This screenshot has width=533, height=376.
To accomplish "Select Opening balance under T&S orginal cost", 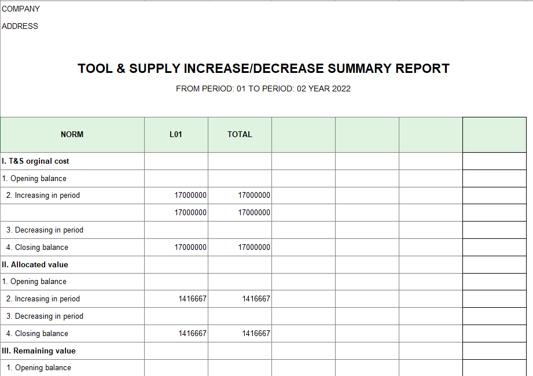I will coord(34,178).
